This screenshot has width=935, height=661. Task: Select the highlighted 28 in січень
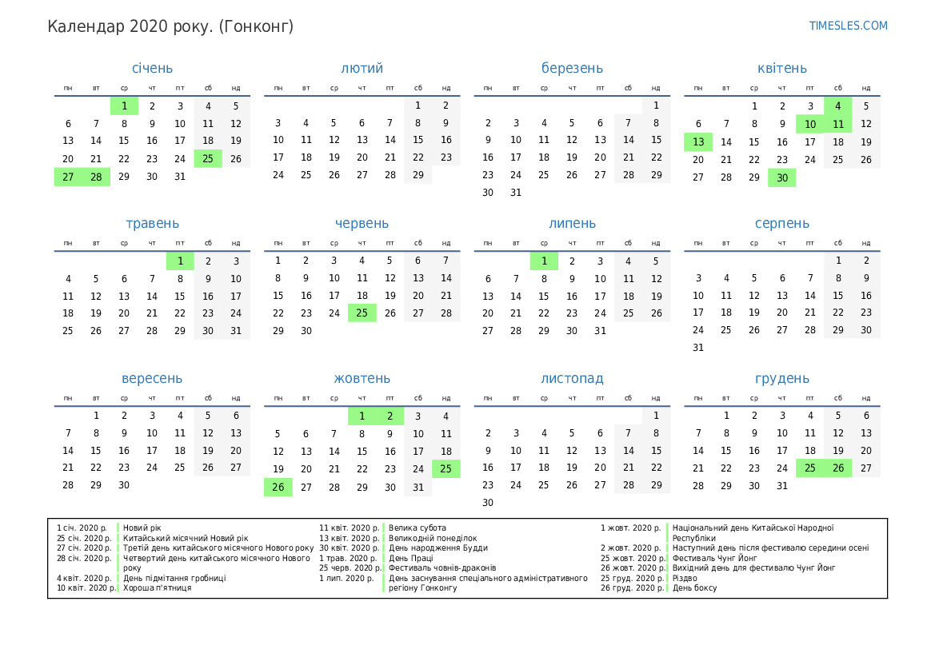click(96, 177)
